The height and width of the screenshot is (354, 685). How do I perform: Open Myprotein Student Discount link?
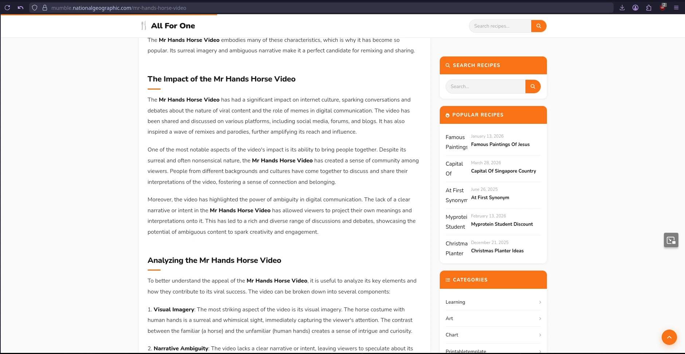[502, 224]
